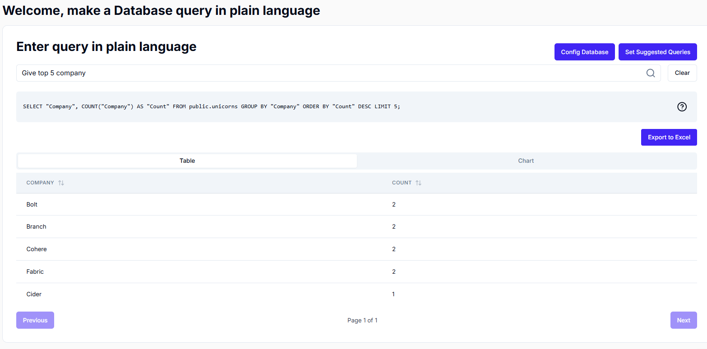Screen dimensions: 707x349
Task: Switch to the Chart tab
Action: pyautogui.click(x=526, y=161)
